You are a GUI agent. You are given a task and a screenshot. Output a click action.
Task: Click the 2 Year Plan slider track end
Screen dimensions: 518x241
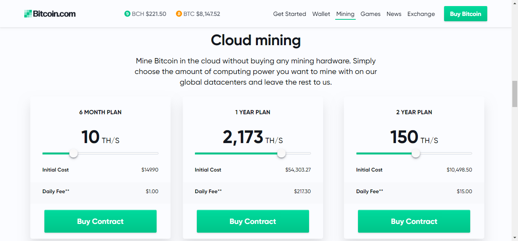pyautogui.click(x=470, y=153)
